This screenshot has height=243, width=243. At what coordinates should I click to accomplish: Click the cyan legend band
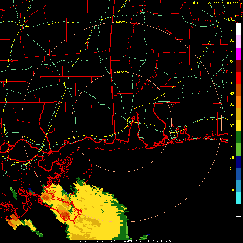(238, 198)
